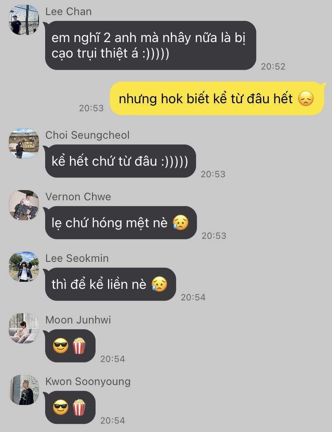Tap Kwon Soonyoung's avatar
Screen dimensions: 332x432
click(x=24, y=390)
